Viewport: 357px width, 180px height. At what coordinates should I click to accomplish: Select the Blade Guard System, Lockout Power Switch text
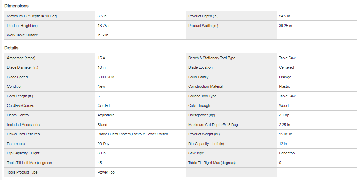coord(133,134)
